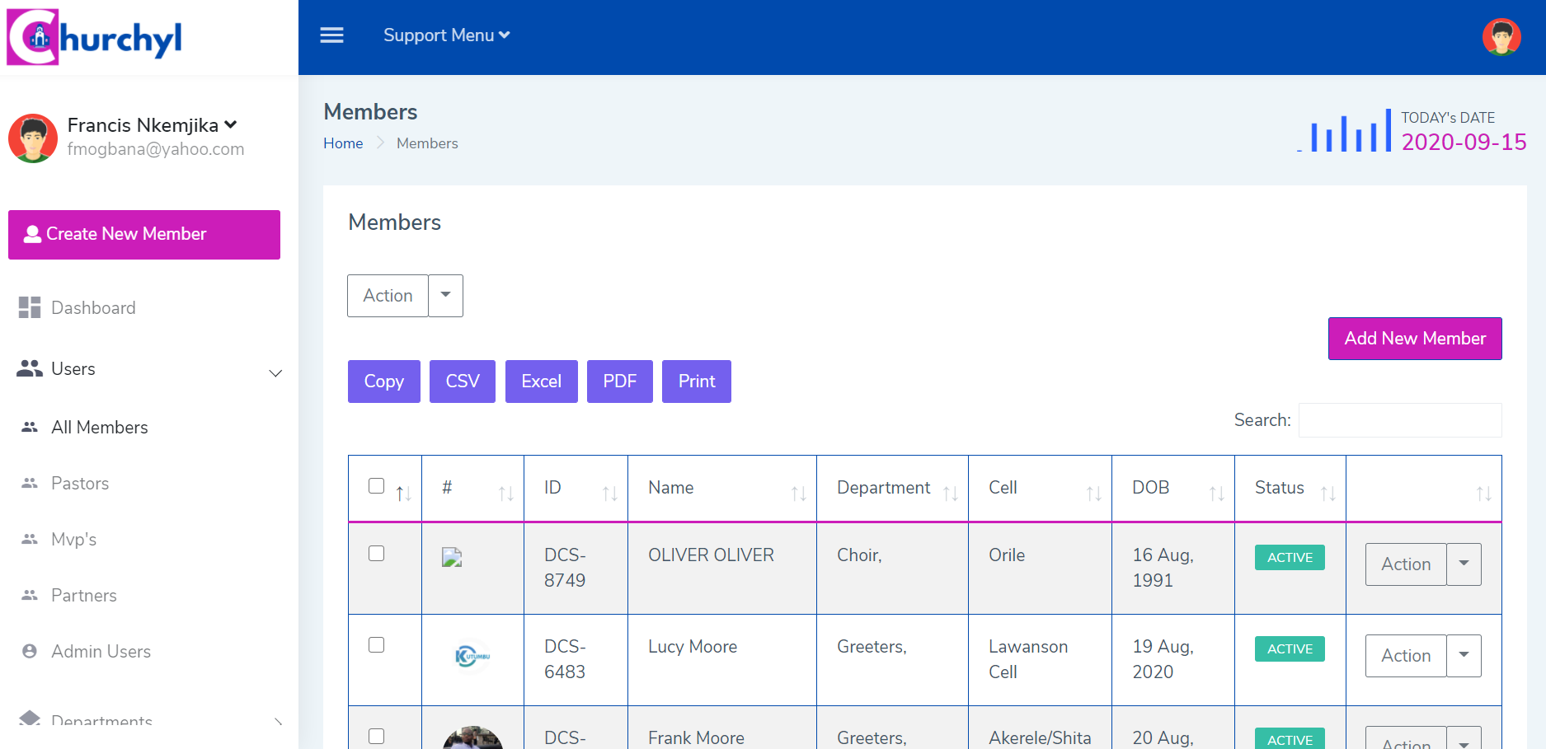Open Action dropdown arrow for OLIVER OLIVER

coord(1464,564)
